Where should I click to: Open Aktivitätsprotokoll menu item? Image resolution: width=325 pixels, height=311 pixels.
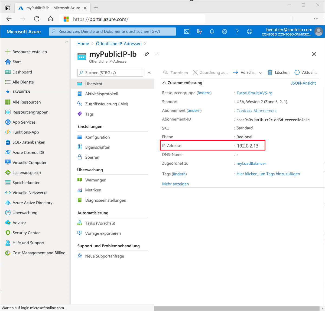(x=98, y=94)
